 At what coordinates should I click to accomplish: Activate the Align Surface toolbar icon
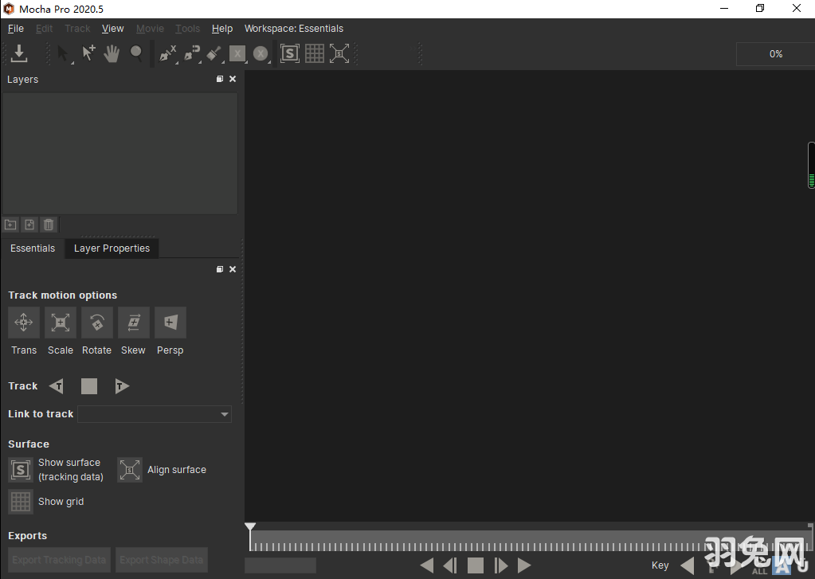tap(339, 53)
